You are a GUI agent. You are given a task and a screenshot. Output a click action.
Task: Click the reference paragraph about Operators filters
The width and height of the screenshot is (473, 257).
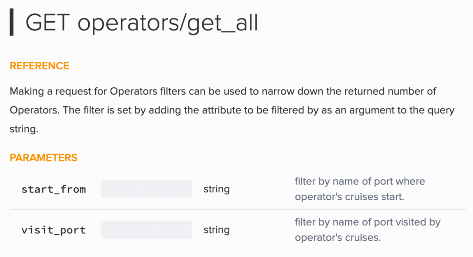point(232,110)
